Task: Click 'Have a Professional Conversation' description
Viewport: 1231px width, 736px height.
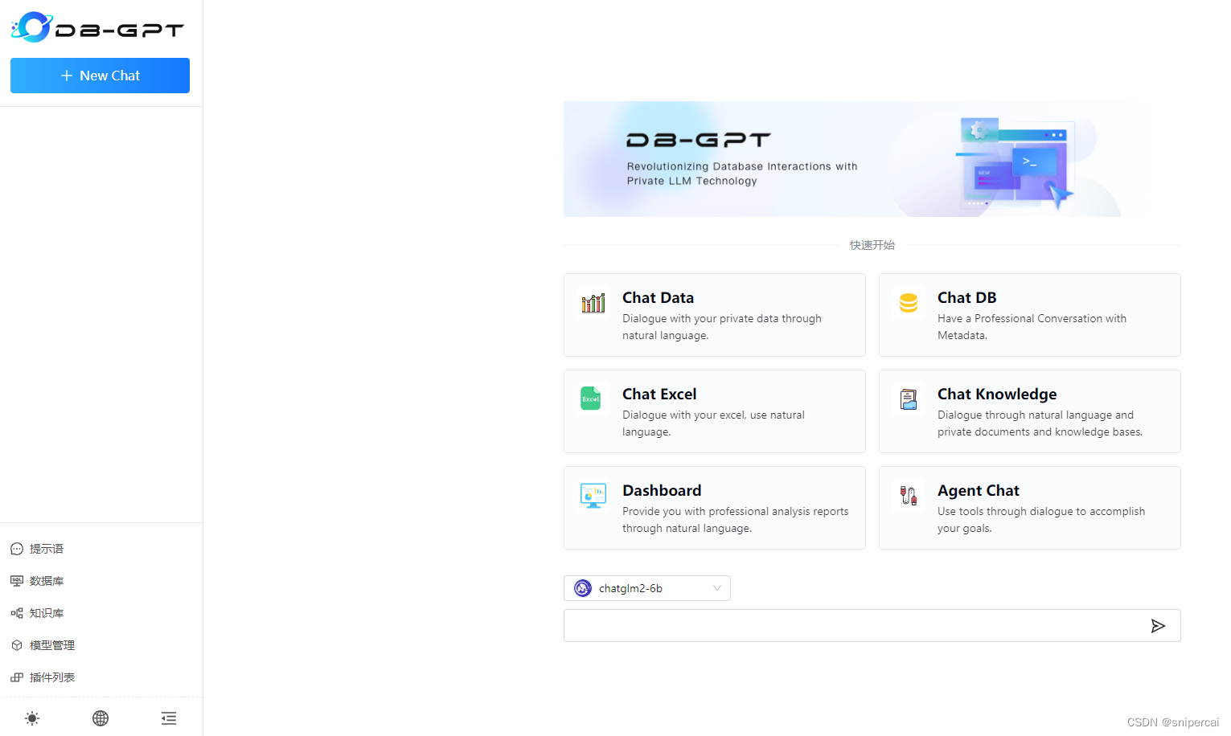Action: click(1032, 327)
